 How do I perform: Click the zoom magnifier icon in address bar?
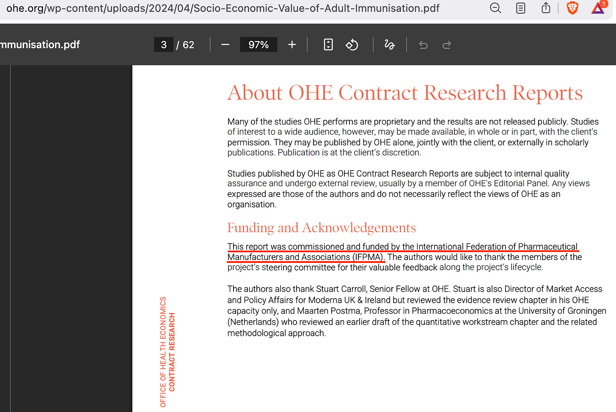click(495, 8)
